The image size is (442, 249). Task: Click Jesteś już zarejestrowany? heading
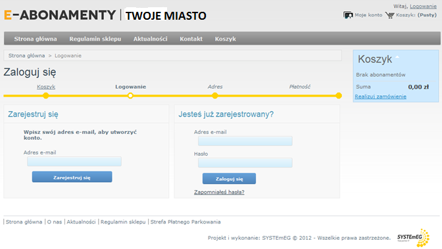(x=226, y=114)
